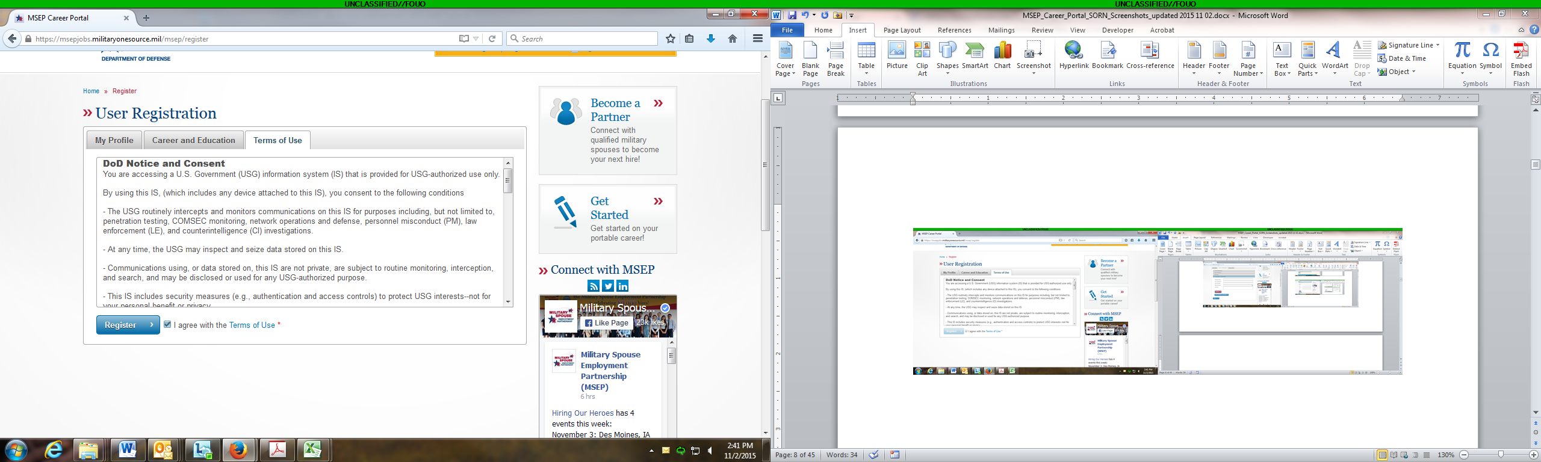Viewport: 1541px width, 462px height.
Task: Open the Terms of Use link beside checkbox
Action: pos(252,325)
